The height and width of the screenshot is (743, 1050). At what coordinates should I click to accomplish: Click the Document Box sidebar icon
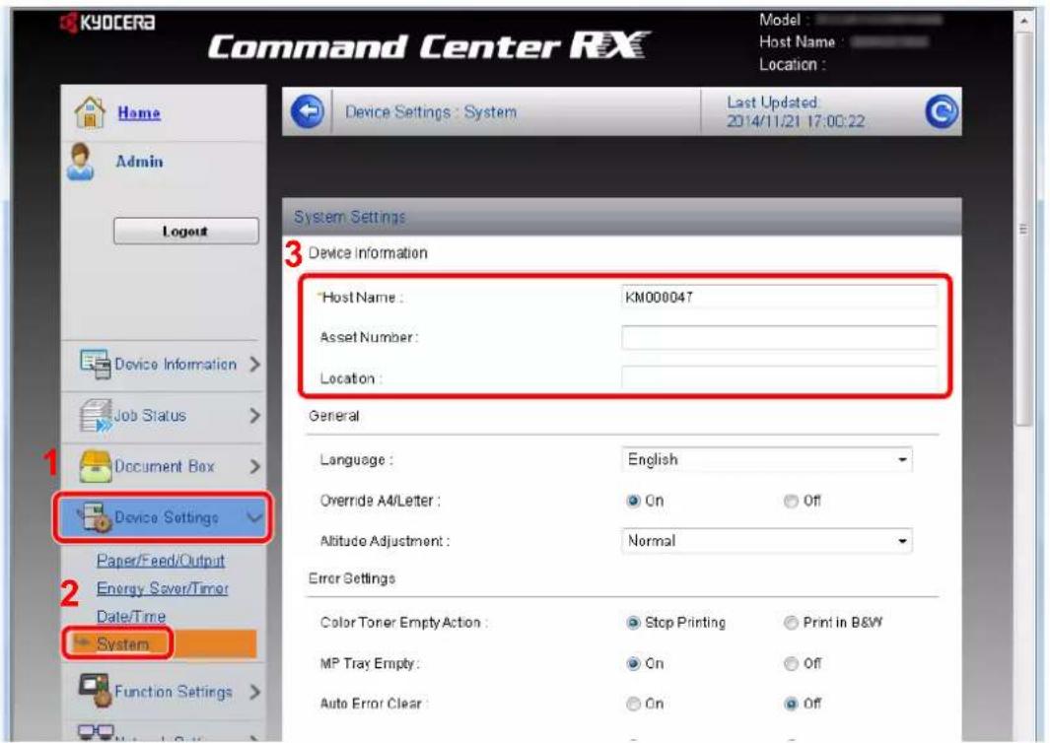click(x=95, y=466)
